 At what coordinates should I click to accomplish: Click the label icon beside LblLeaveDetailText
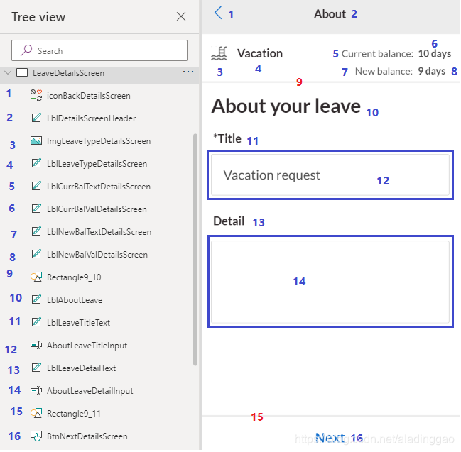pos(36,368)
